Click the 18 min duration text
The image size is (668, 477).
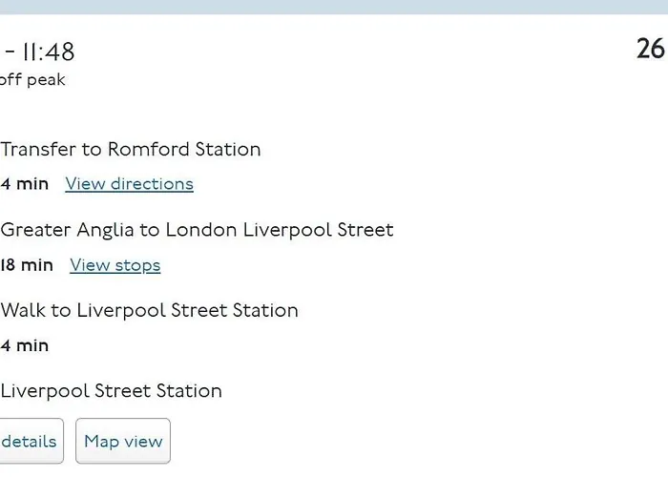point(27,265)
